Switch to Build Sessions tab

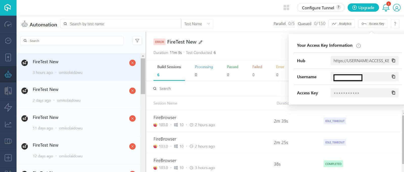(x=169, y=71)
